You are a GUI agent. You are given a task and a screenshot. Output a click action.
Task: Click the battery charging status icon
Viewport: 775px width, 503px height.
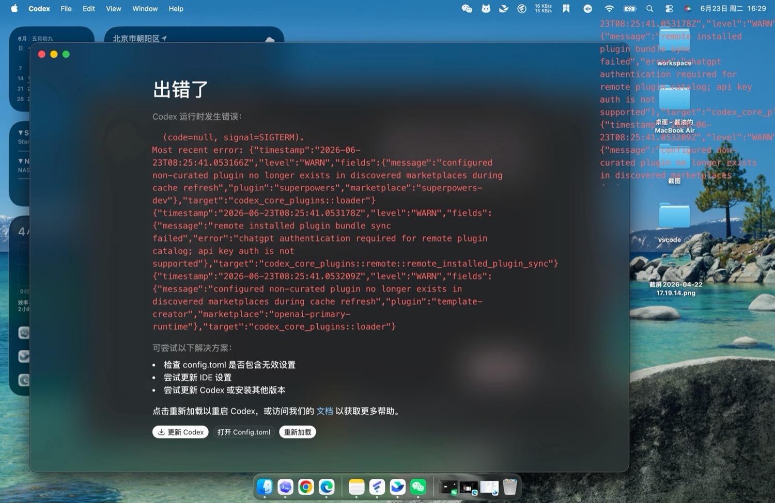coord(630,9)
